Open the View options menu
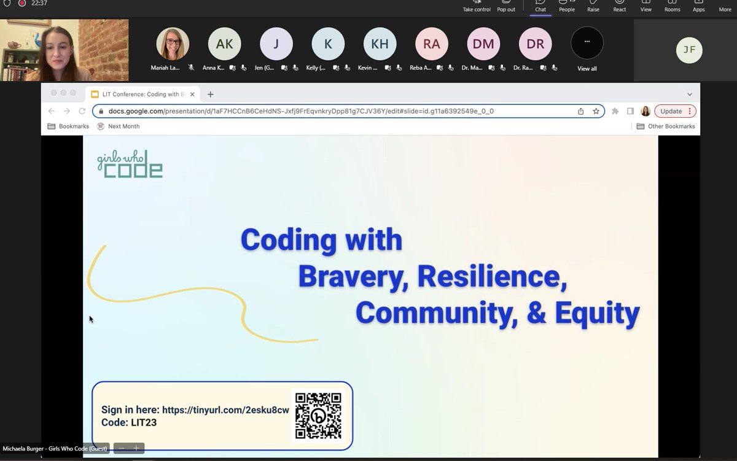This screenshot has width=737, height=461. point(646,6)
